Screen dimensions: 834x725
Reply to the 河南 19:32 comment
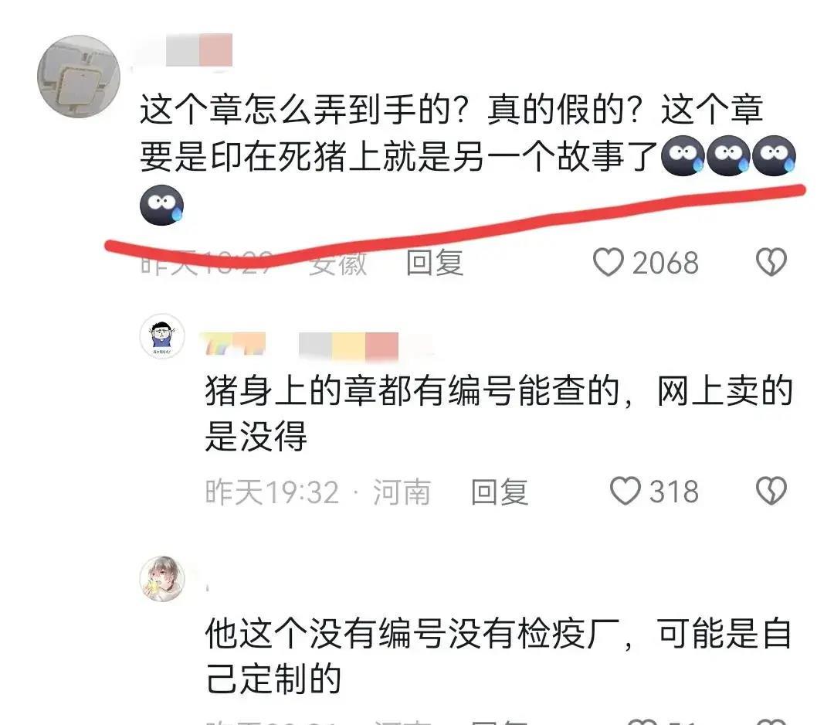(x=500, y=492)
